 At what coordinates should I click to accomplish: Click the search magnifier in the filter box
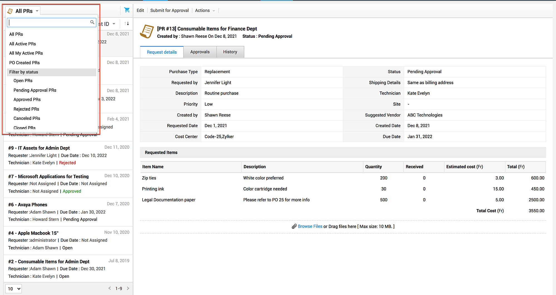(92, 22)
